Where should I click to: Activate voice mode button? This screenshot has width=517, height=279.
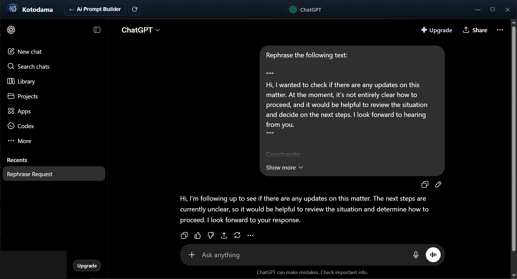[433, 255]
